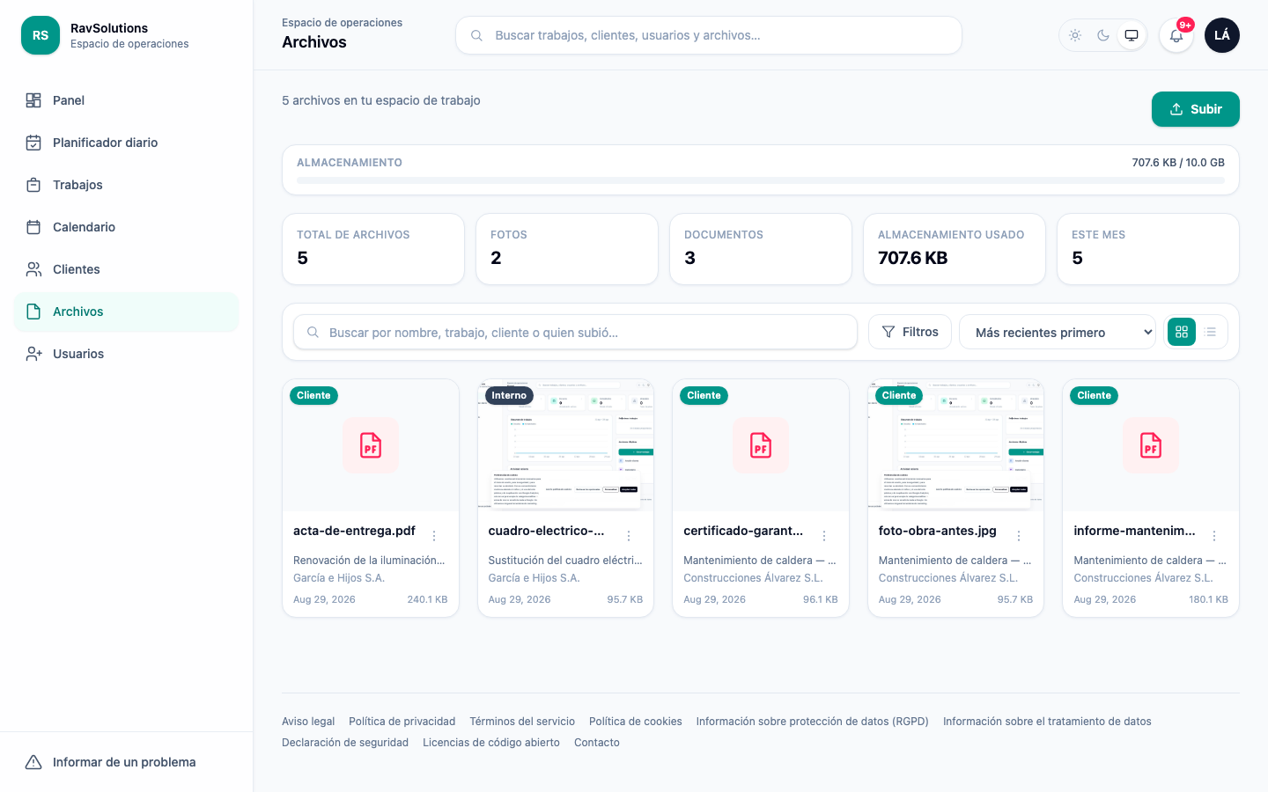Click PDF icon of certificado-garant card
The image size is (1268, 792).
pos(761,445)
